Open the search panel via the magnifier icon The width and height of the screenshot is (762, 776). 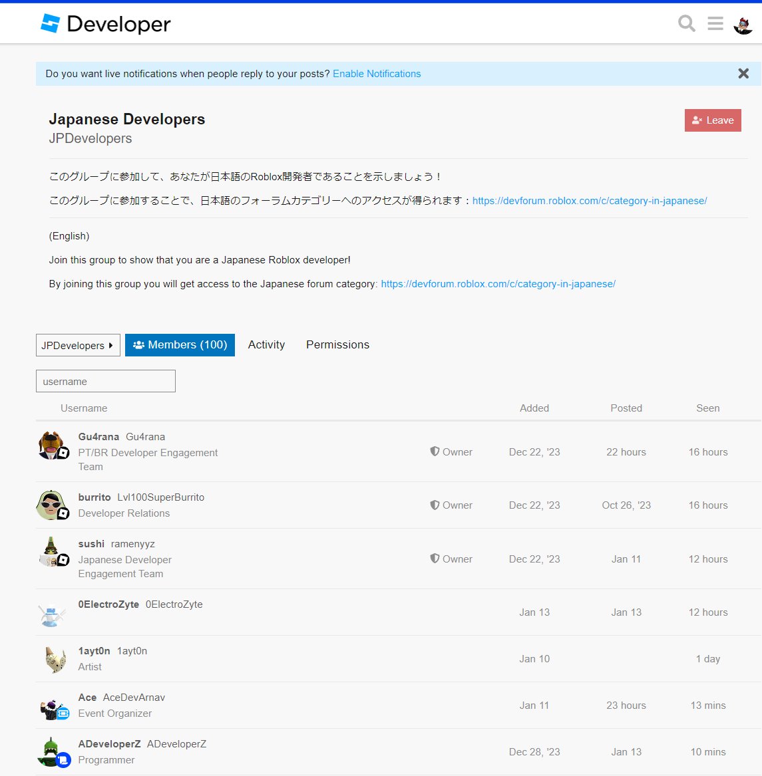tap(686, 23)
